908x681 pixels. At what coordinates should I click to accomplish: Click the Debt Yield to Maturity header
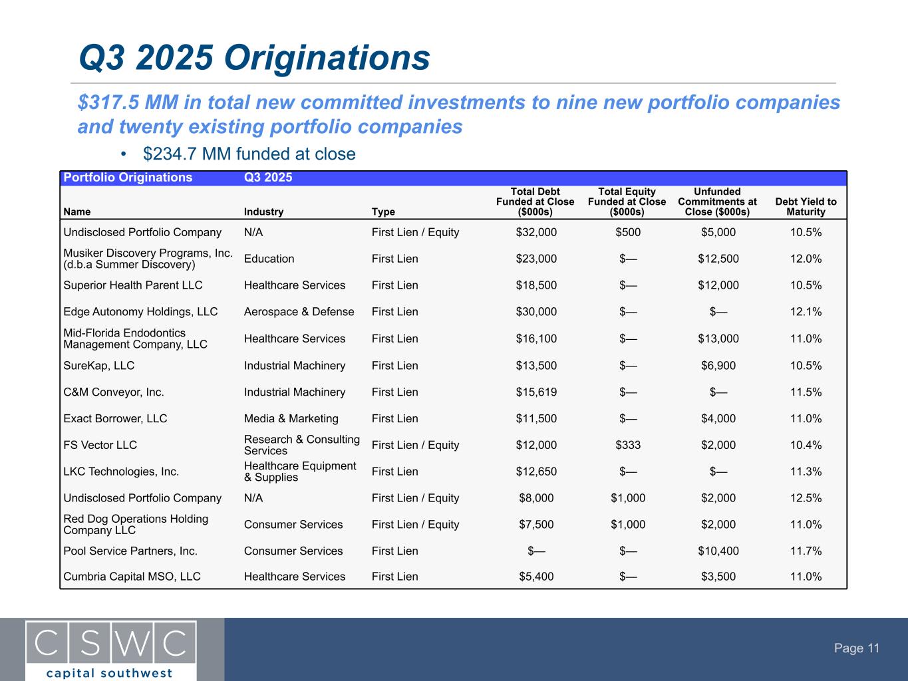(x=806, y=207)
